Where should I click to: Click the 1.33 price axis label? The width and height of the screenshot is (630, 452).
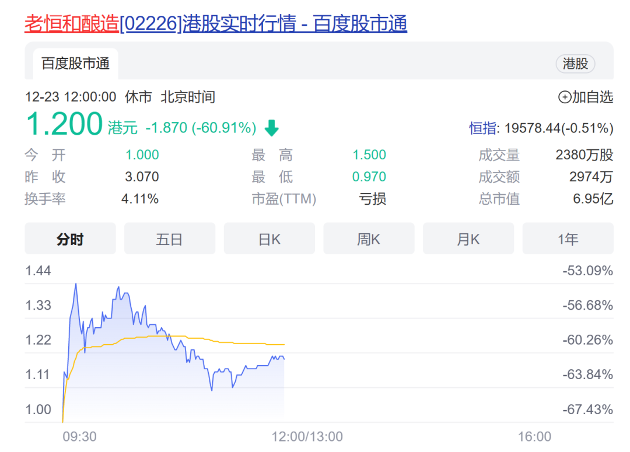[x=38, y=306]
